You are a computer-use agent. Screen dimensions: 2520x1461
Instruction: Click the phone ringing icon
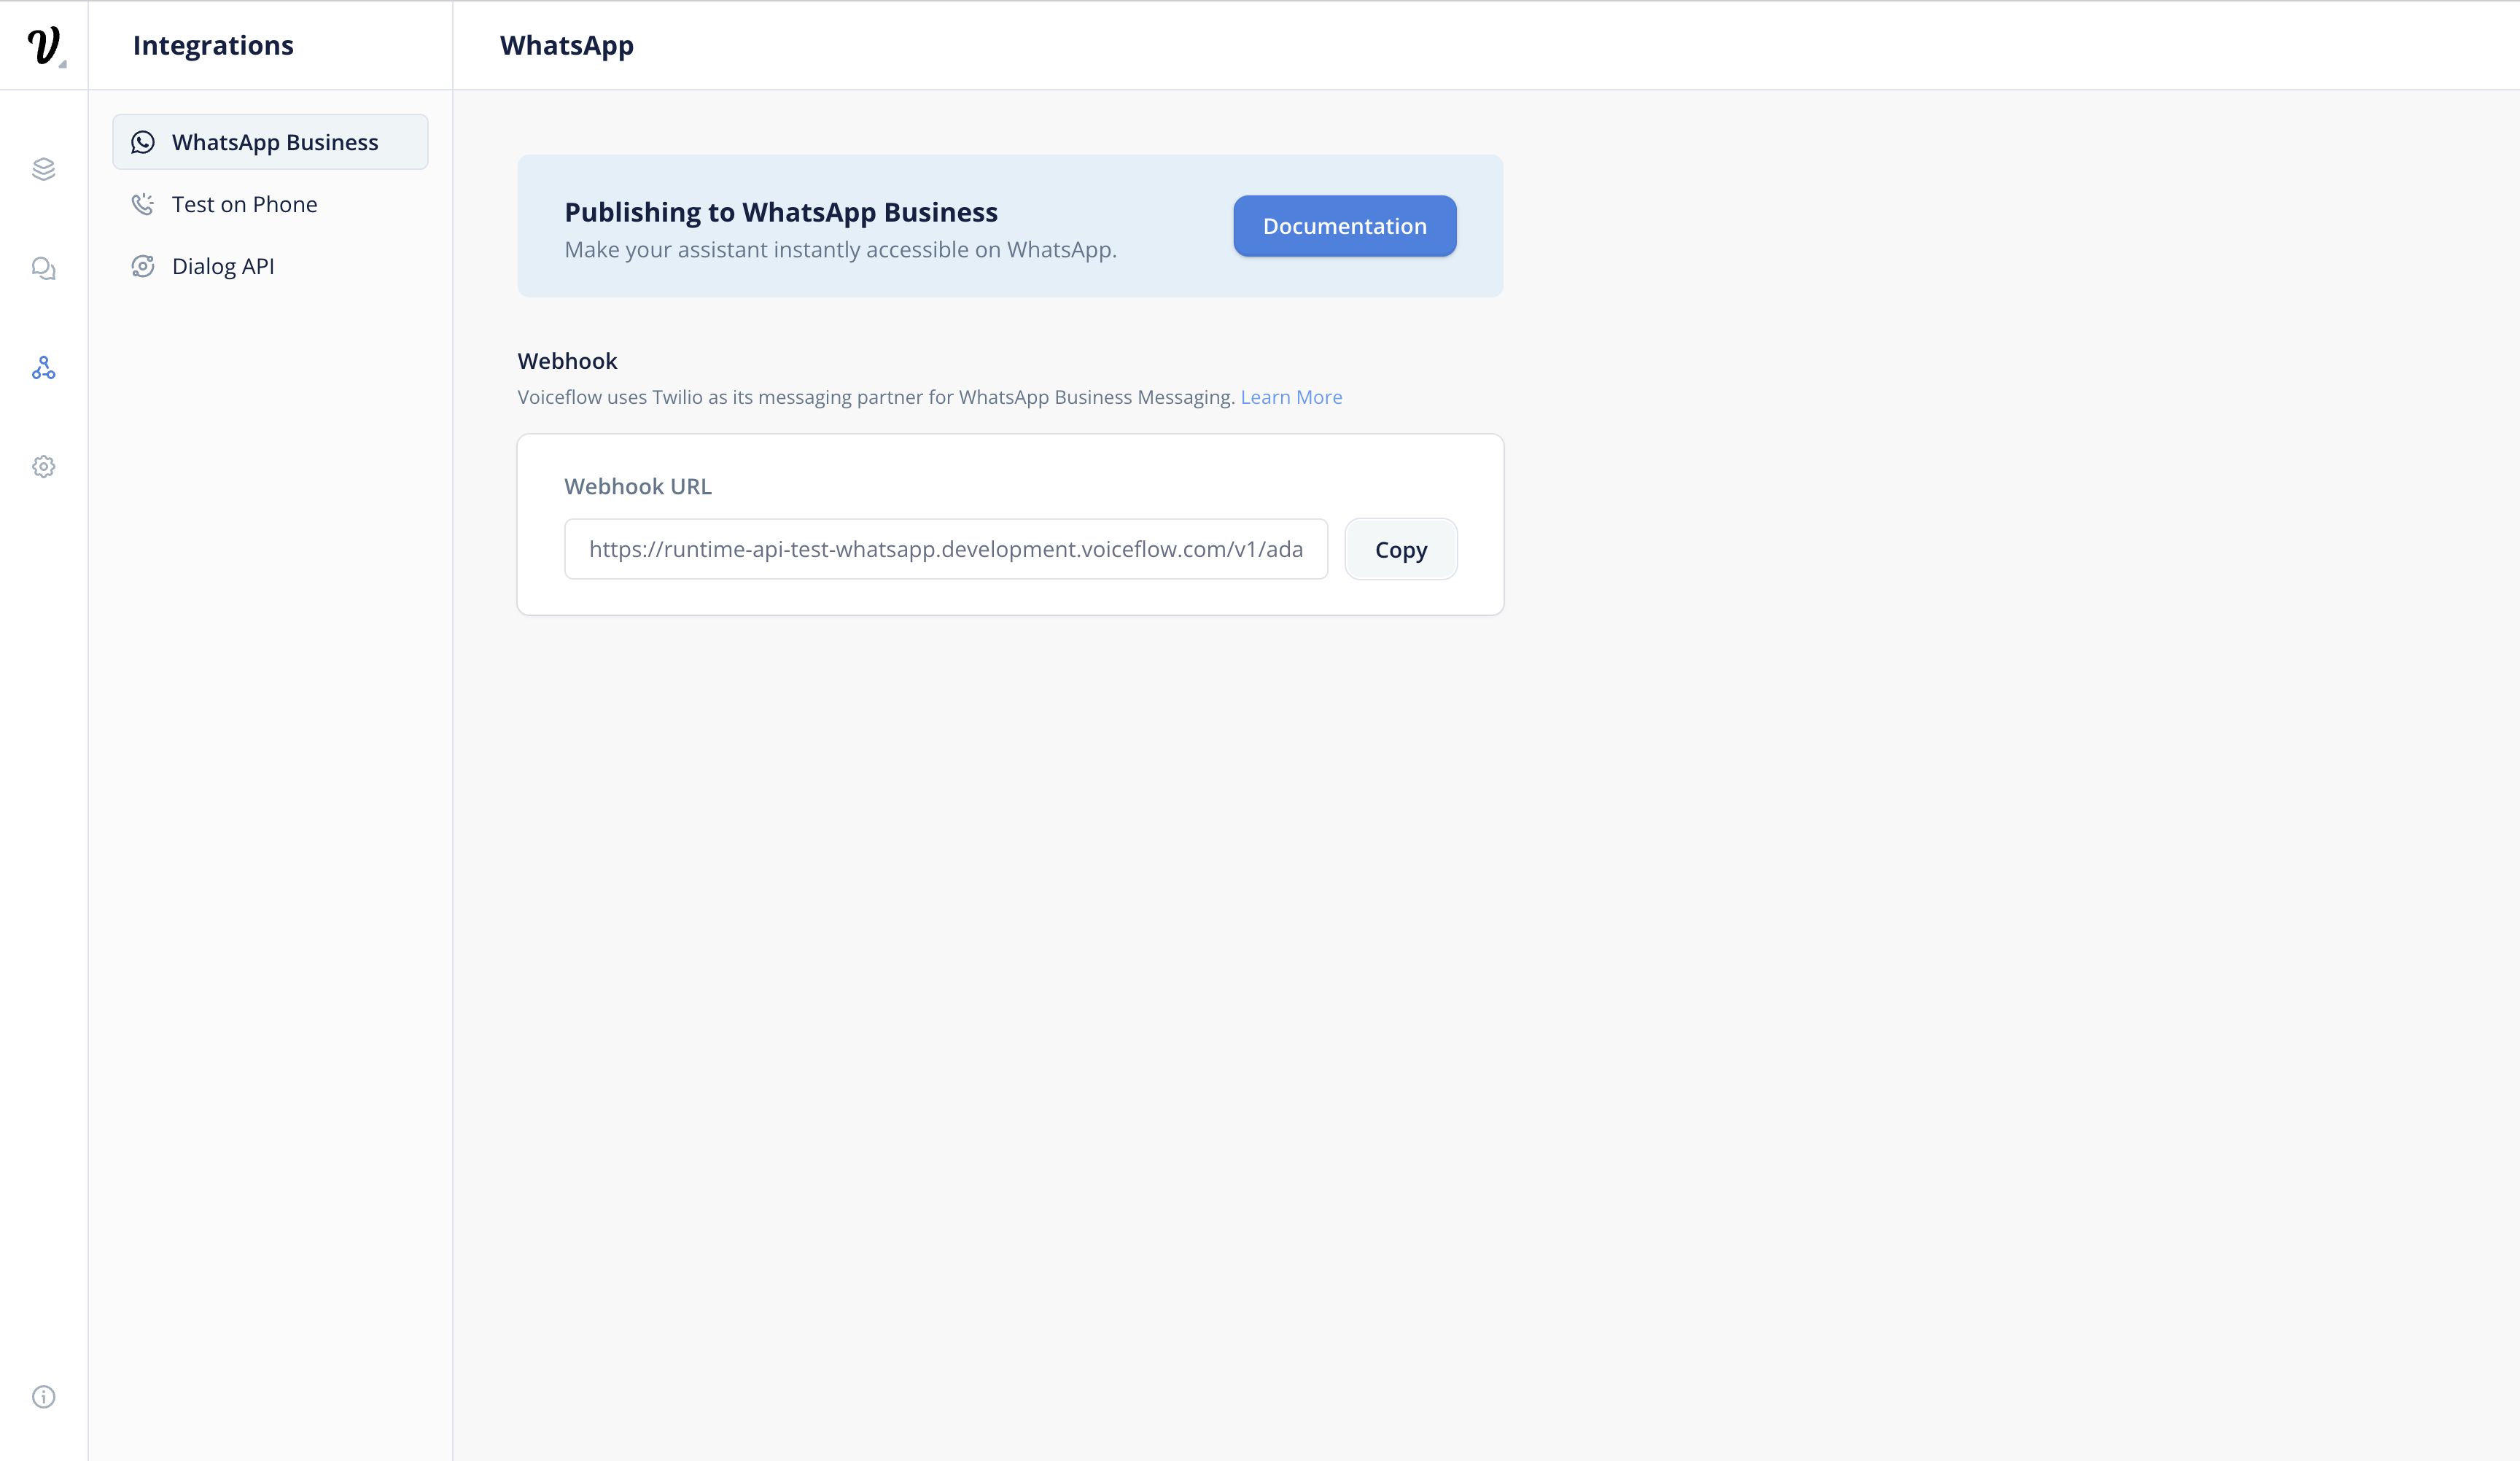click(x=143, y=204)
